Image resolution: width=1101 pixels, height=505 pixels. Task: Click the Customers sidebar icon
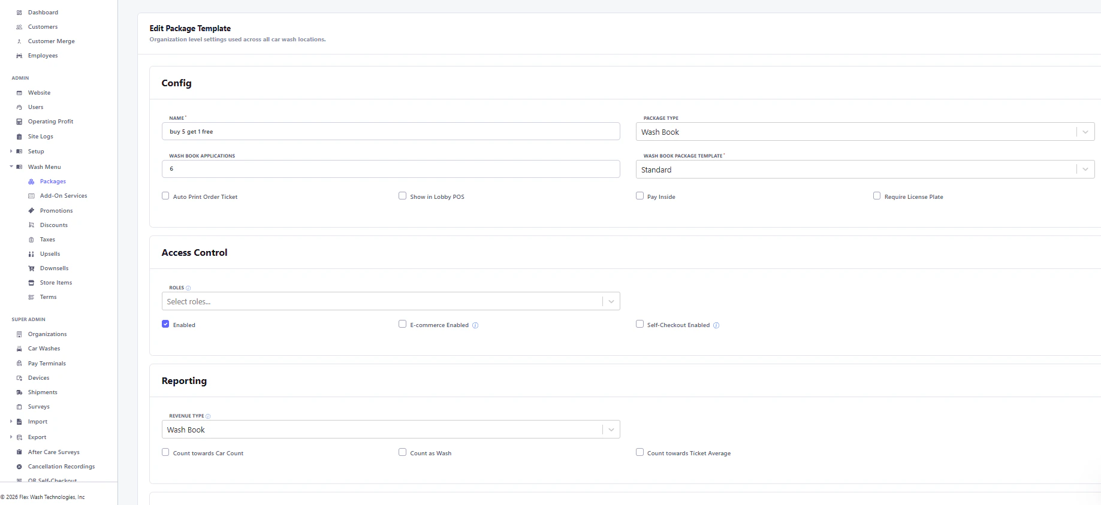click(x=19, y=27)
